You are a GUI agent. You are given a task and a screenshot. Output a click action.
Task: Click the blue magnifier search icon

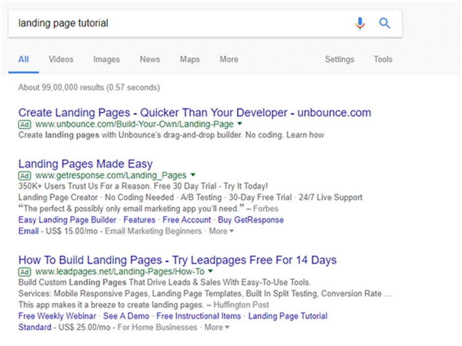[x=385, y=23]
